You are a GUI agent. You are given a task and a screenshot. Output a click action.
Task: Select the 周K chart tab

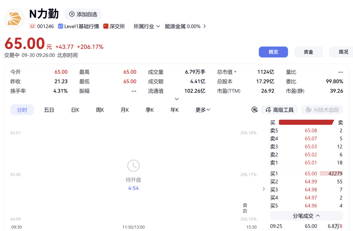tap(100, 110)
